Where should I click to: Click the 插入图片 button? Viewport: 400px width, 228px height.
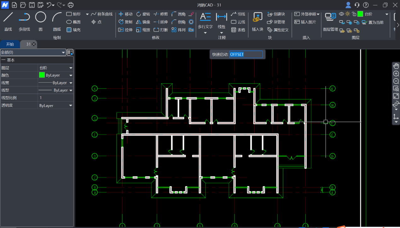click(x=305, y=22)
